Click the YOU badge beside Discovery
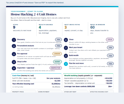 click(58, 40)
